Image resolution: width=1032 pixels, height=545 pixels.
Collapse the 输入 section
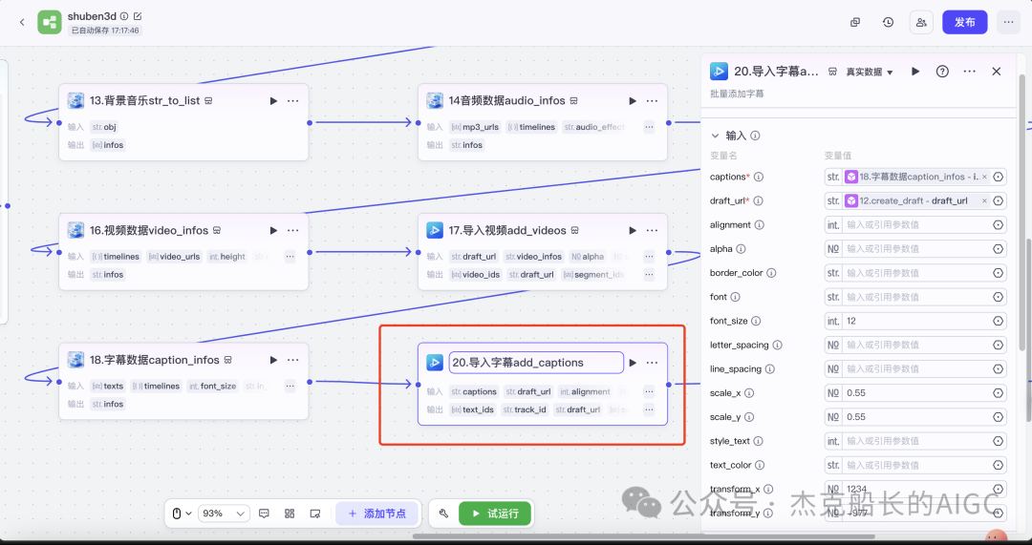coord(715,136)
